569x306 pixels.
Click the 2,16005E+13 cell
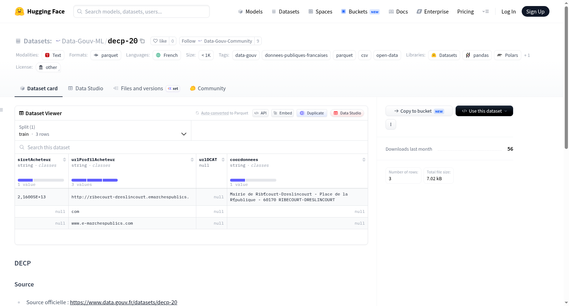(42, 197)
